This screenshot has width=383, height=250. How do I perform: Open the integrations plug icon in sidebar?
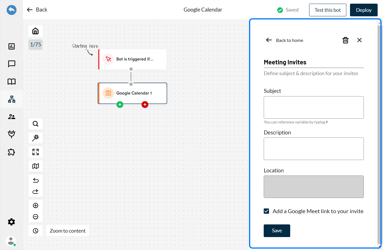coord(12,134)
